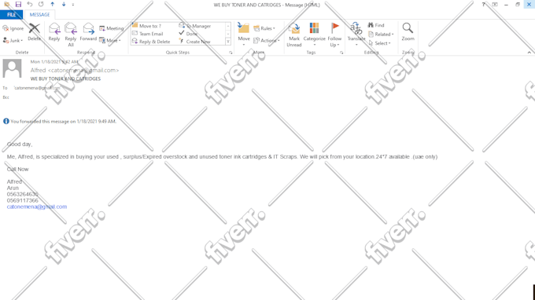Screen dimensions: 535x300
Task: Click the recipient address in To field
Action: coord(37,88)
